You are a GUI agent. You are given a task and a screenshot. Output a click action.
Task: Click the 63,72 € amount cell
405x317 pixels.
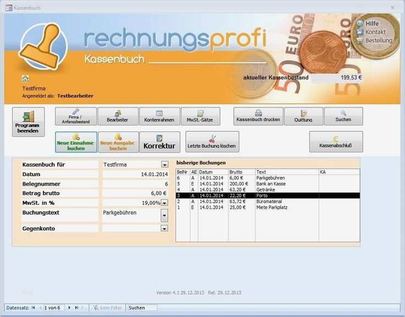pyautogui.click(x=238, y=201)
